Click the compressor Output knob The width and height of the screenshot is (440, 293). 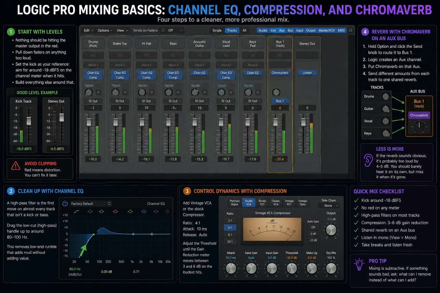[331, 230]
